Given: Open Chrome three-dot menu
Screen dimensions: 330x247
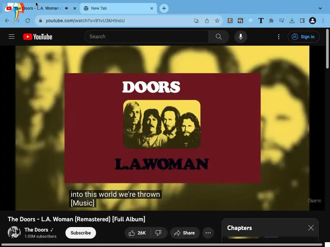Looking at the screenshot, I should (323, 21).
